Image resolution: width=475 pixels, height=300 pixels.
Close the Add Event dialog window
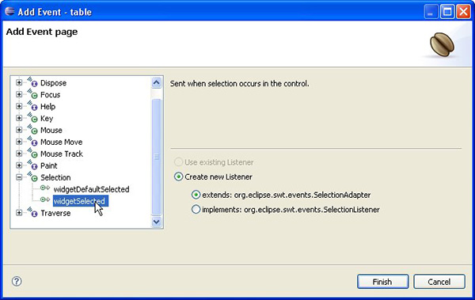[463, 12]
